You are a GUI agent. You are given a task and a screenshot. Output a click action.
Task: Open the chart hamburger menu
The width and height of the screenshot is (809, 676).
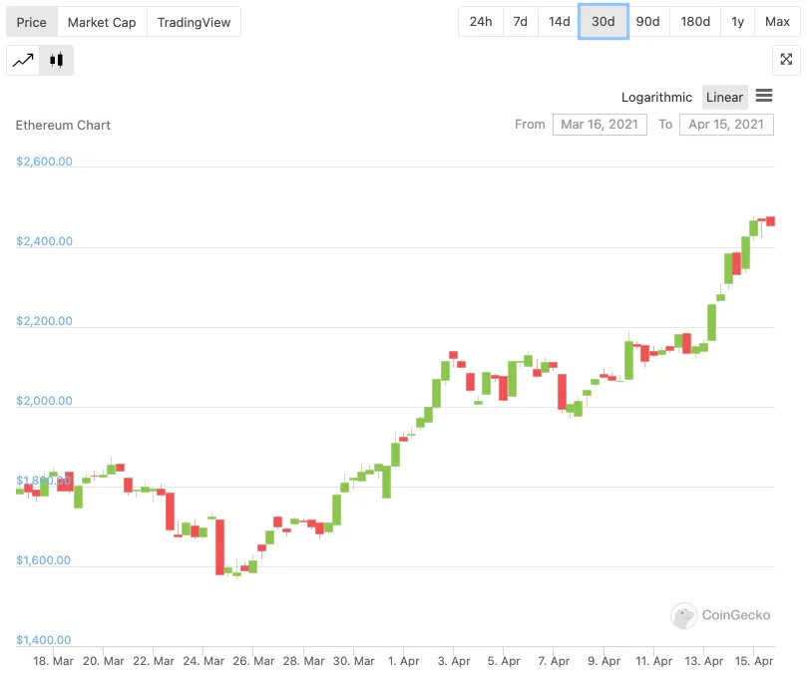[x=763, y=96]
